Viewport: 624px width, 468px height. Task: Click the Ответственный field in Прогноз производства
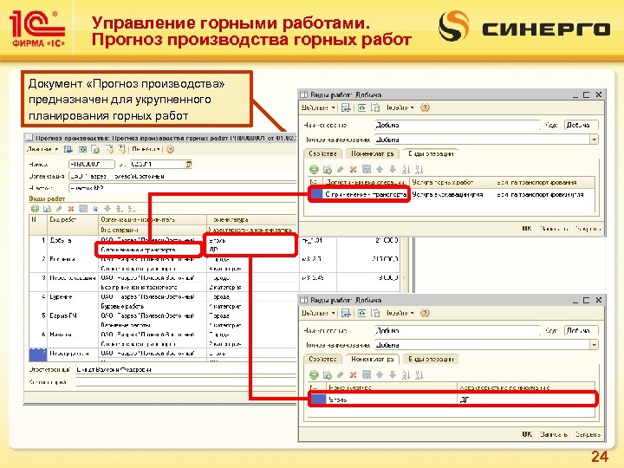click(185, 370)
